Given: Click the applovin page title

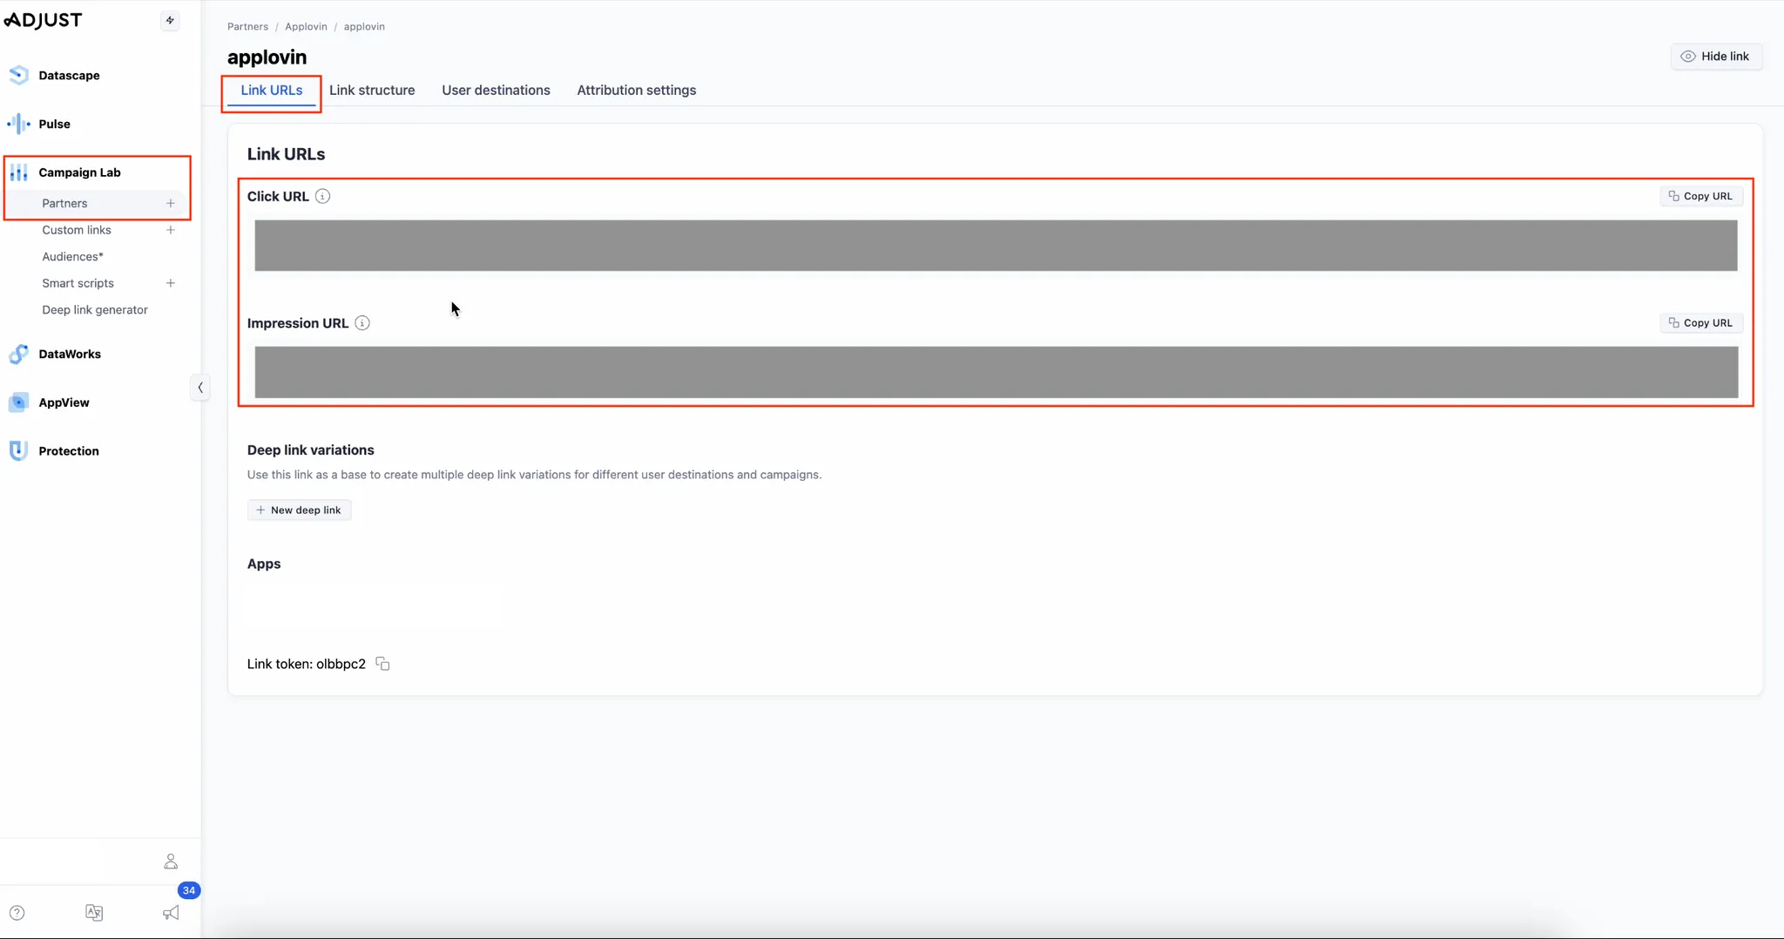Looking at the screenshot, I should point(267,57).
